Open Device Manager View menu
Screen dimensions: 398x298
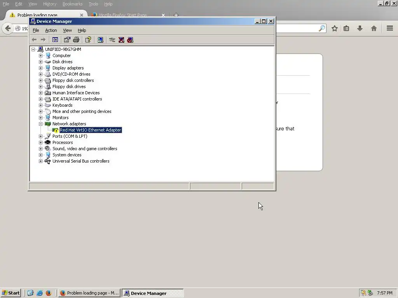pyautogui.click(x=67, y=30)
